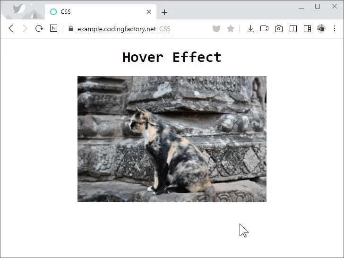Open the Notion N icon in toolbar

click(x=53, y=28)
